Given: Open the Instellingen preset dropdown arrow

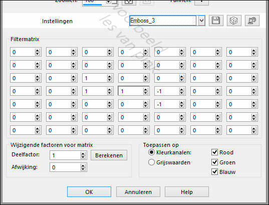Looking at the screenshot, I should 202,21.
